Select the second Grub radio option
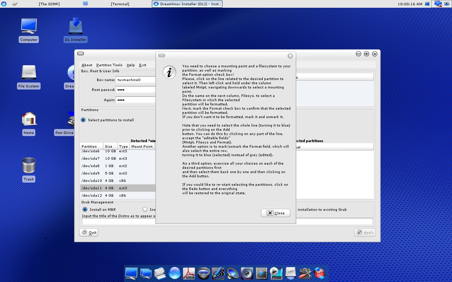 tap(145, 209)
